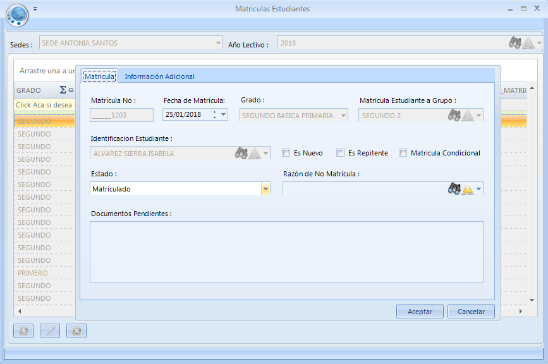This screenshot has width=548, height=364.
Task: Click the sigma summary icon in GRADO column
Action: 63,90
